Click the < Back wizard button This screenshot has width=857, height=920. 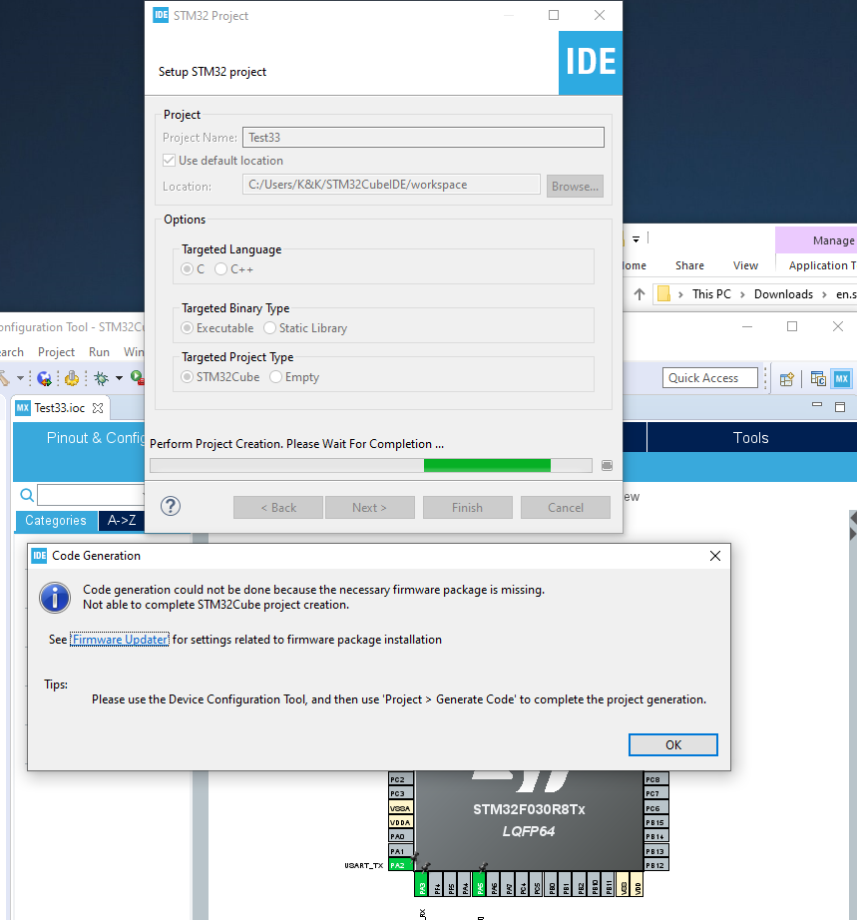(x=278, y=508)
